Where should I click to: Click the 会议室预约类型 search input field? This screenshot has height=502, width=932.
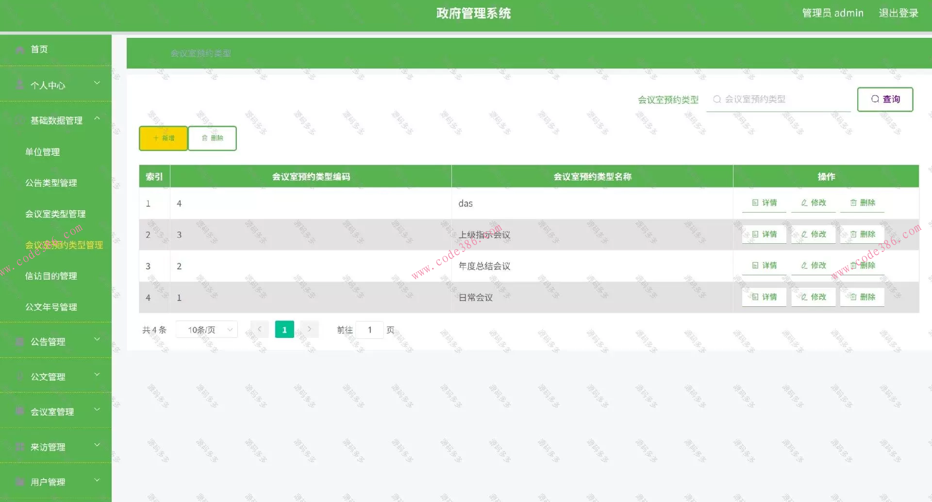777,99
